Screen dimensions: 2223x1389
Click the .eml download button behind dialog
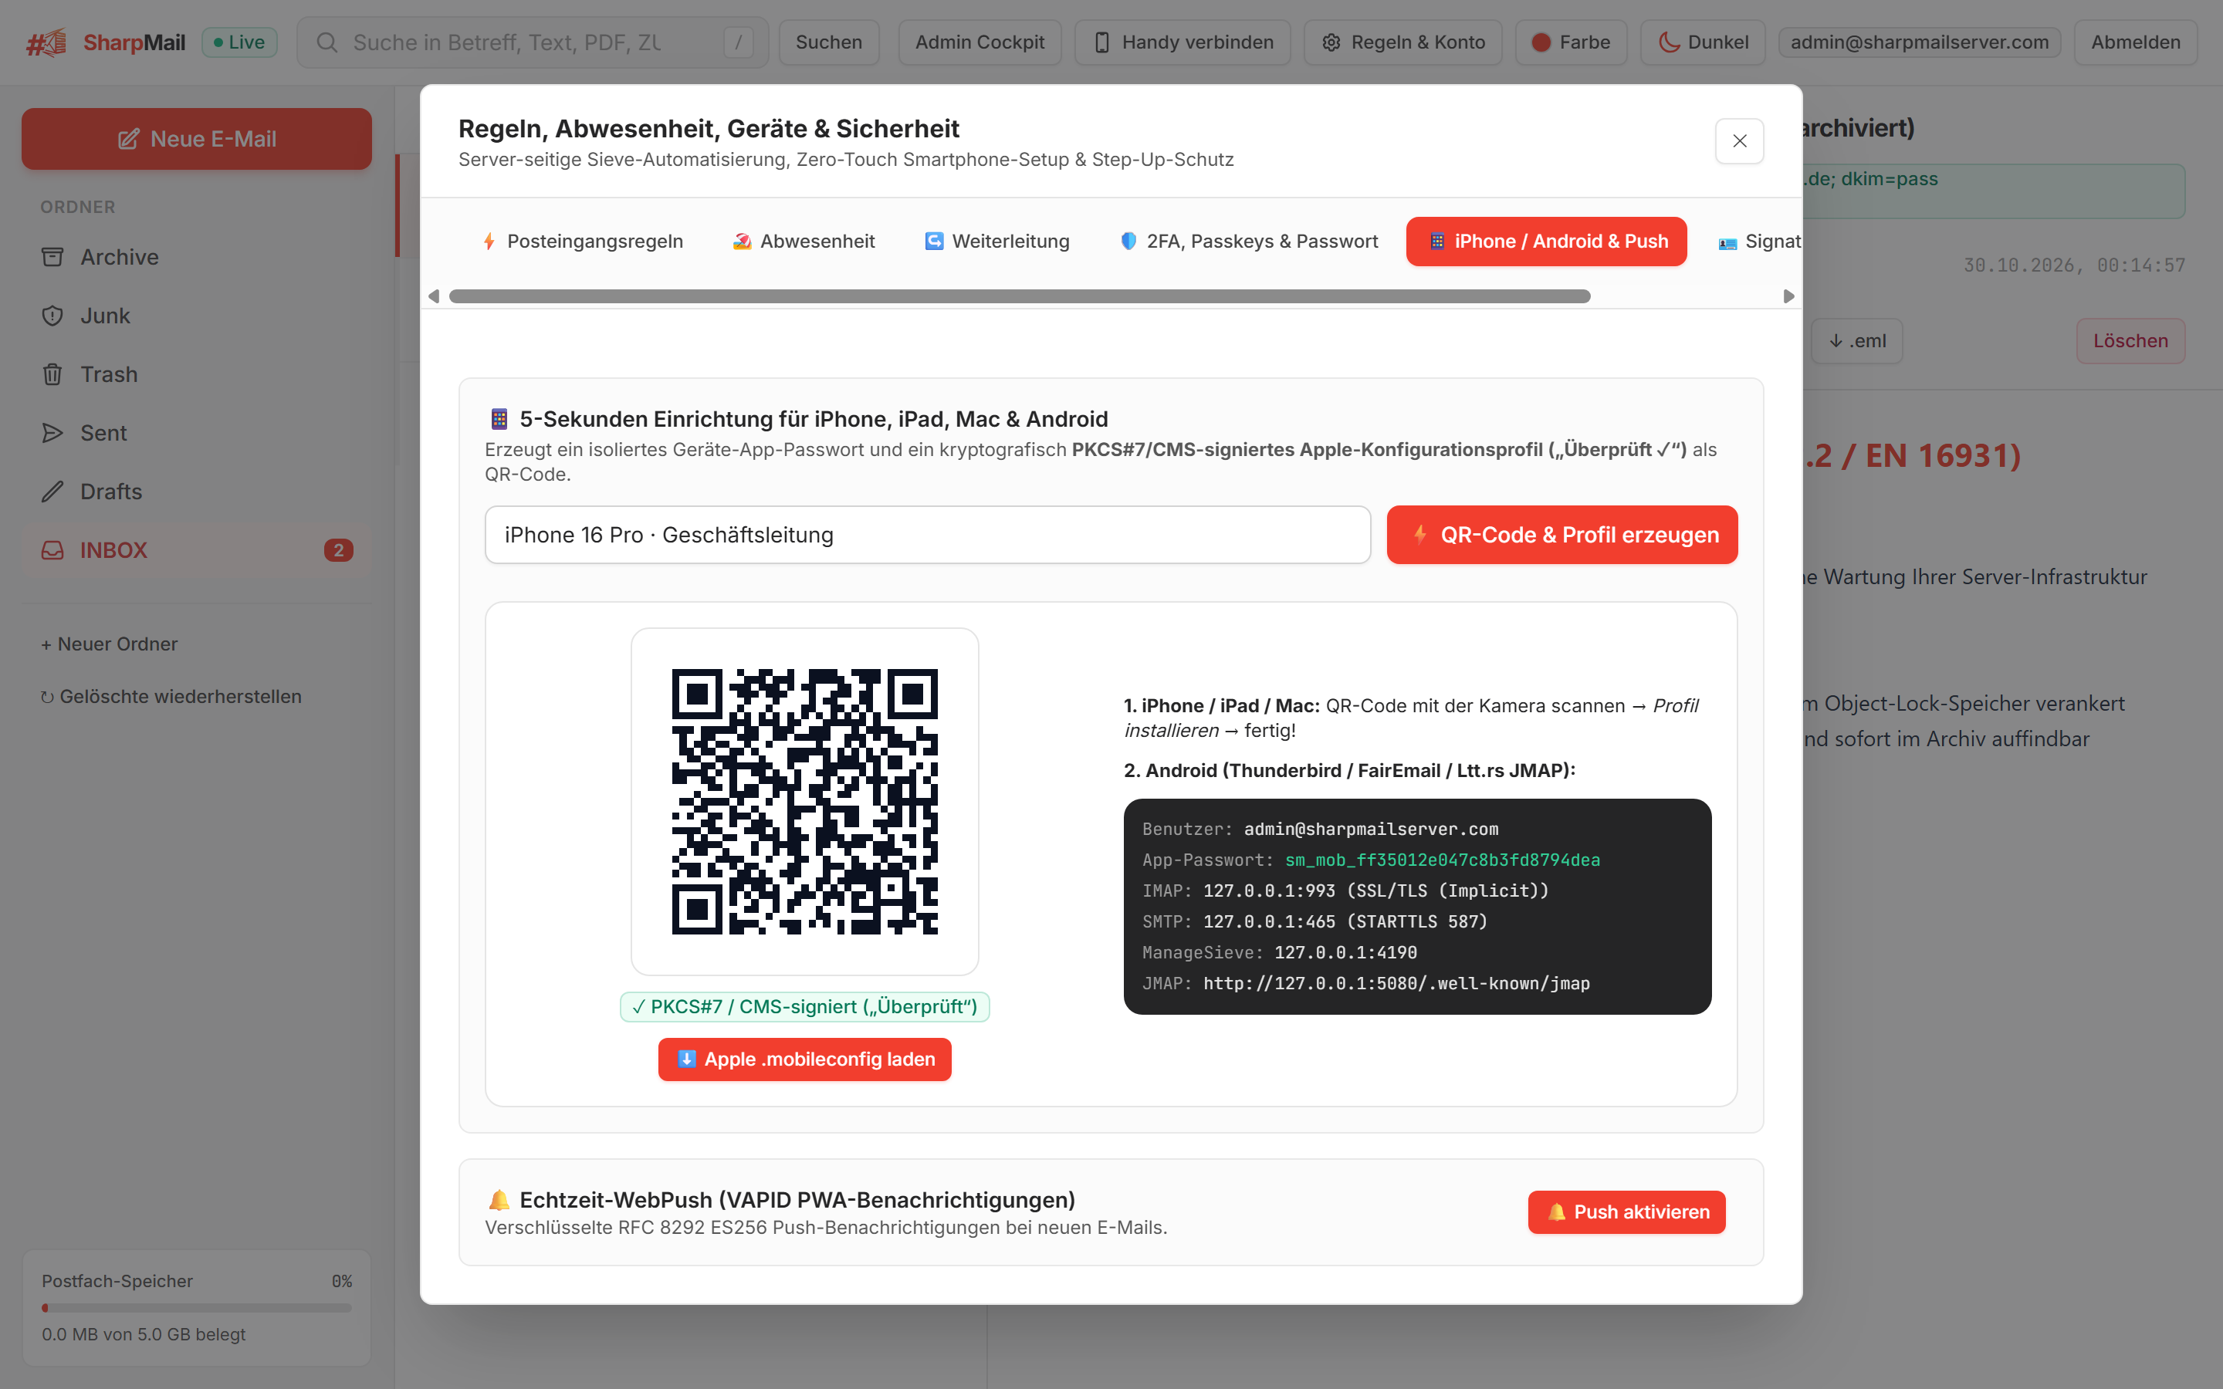(x=1856, y=341)
